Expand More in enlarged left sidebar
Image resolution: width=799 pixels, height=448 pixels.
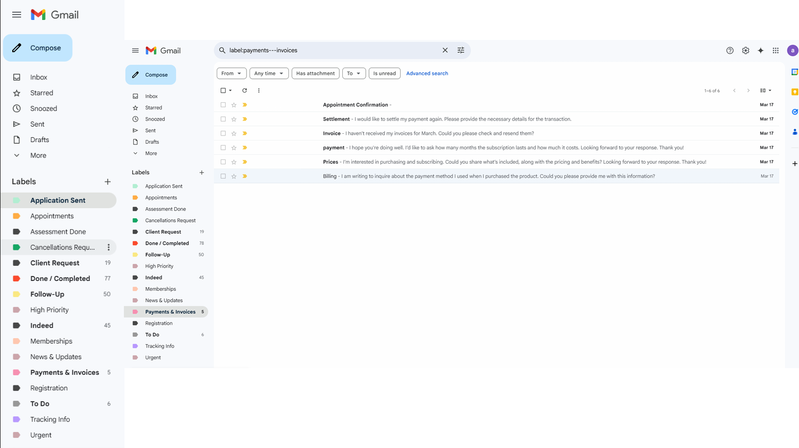[38, 155]
